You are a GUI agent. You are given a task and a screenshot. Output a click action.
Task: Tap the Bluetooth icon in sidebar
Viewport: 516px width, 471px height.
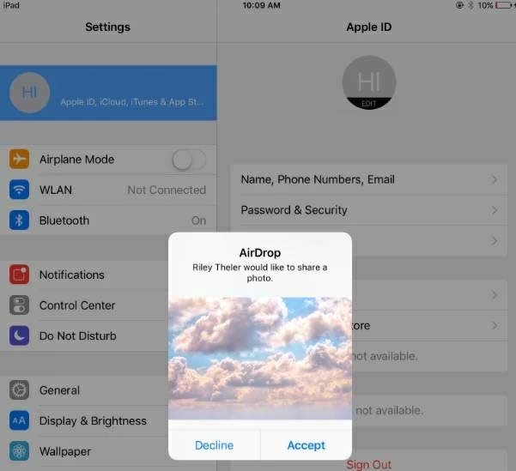click(x=19, y=220)
